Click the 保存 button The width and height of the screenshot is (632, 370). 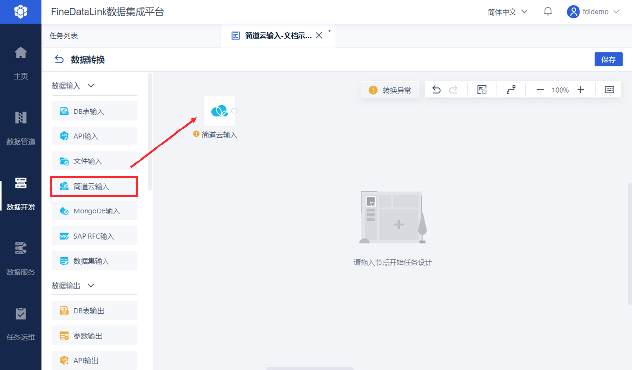click(608, 59)
